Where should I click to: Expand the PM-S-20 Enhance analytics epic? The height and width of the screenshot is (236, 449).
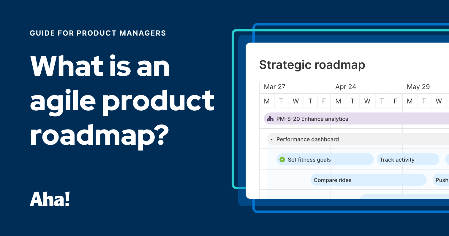click(312, 119)
